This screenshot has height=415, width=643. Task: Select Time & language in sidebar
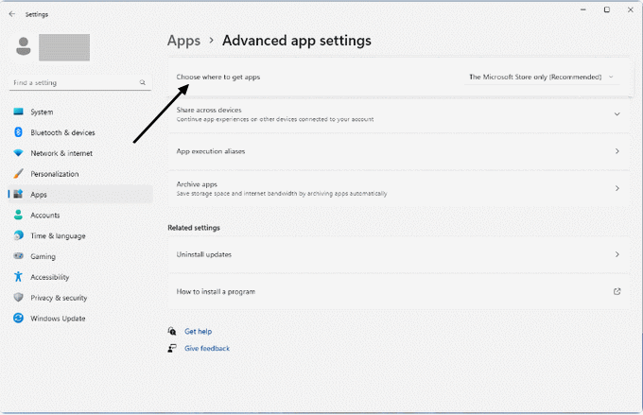click(58, 236)
